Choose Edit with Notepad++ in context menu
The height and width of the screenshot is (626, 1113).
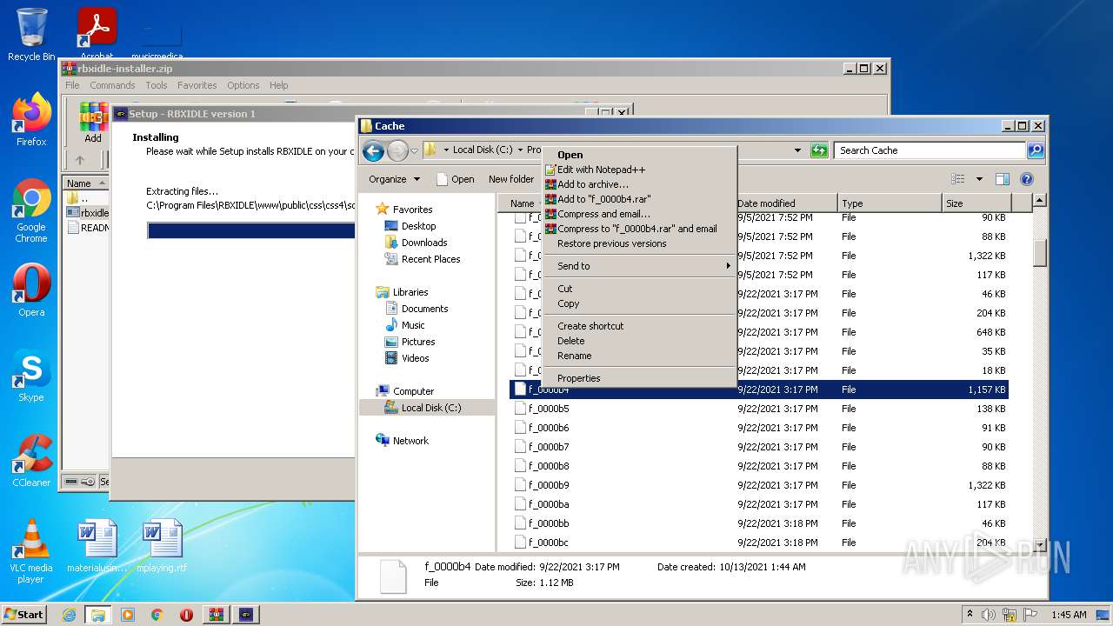638,170
